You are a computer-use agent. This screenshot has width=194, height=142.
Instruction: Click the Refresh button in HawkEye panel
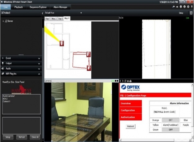coord(22,137)
